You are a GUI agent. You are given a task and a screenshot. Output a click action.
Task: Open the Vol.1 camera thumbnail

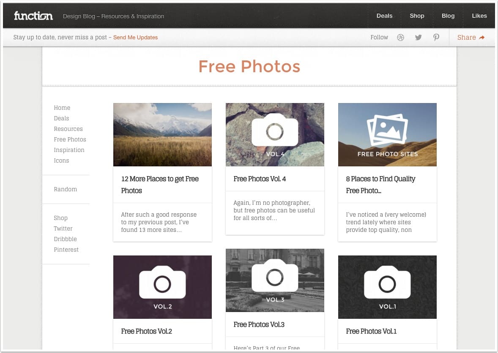pyautogui.click(x=387, y=287)
